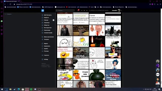The image size is (162, 91).
Task: Open the 3 аугуста sidebar item
Action: coord(46,55)
